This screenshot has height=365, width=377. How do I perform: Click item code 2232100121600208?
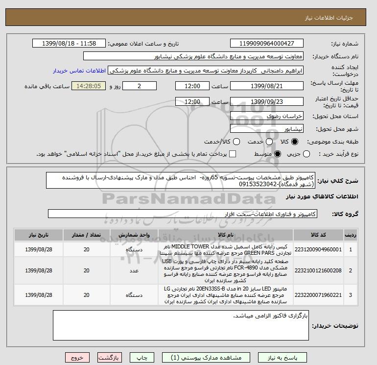(x=318, y=270)
